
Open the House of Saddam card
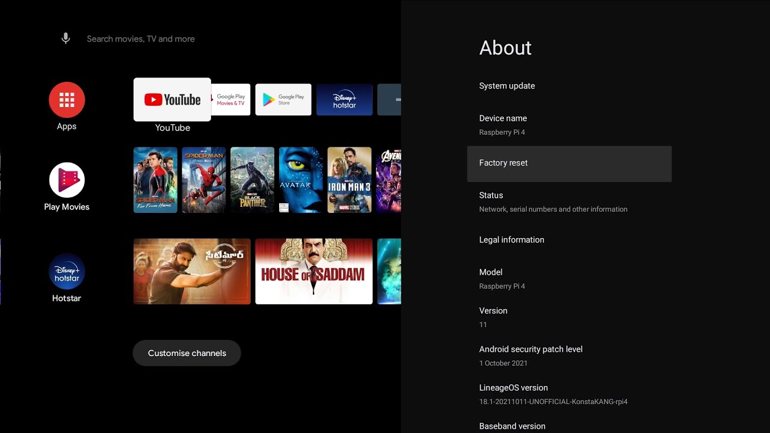(314, 271)
